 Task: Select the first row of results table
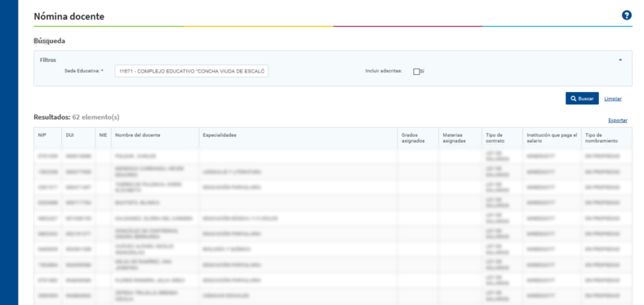[x=333, y=156]
